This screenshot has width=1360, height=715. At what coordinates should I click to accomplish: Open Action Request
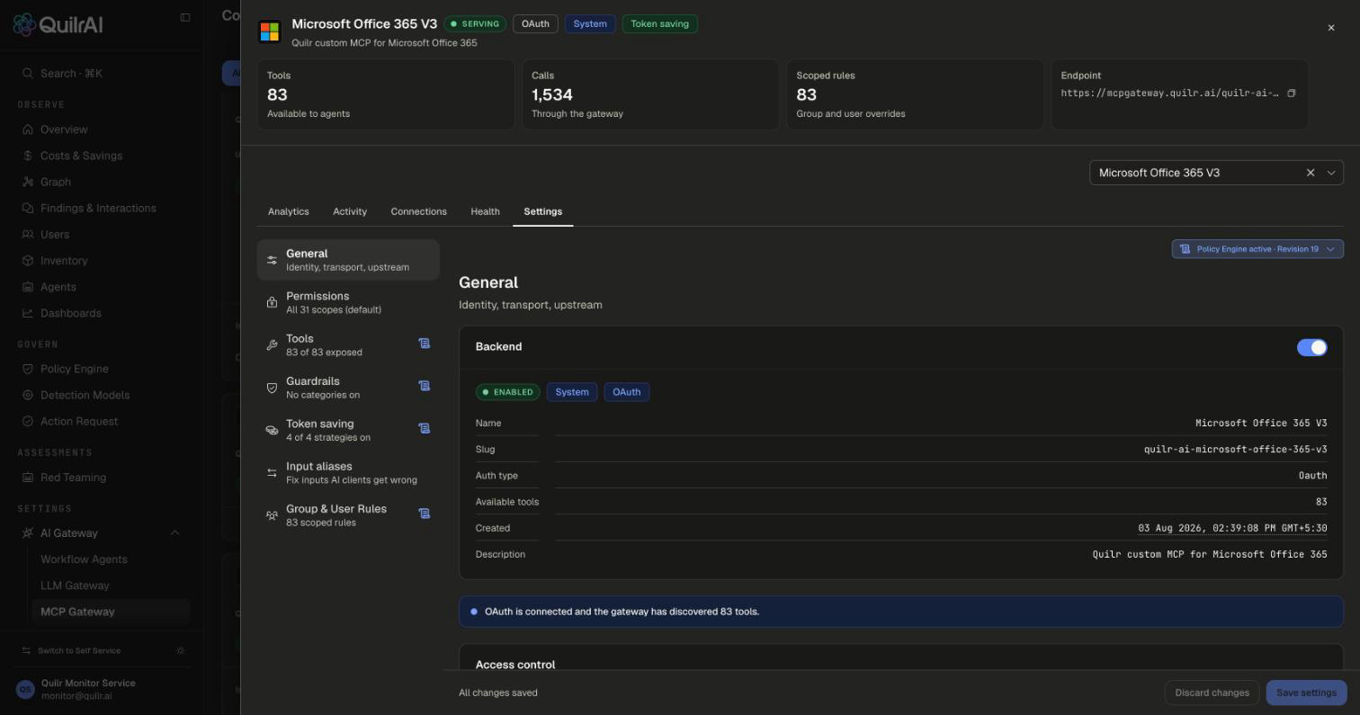pos(79,421)
